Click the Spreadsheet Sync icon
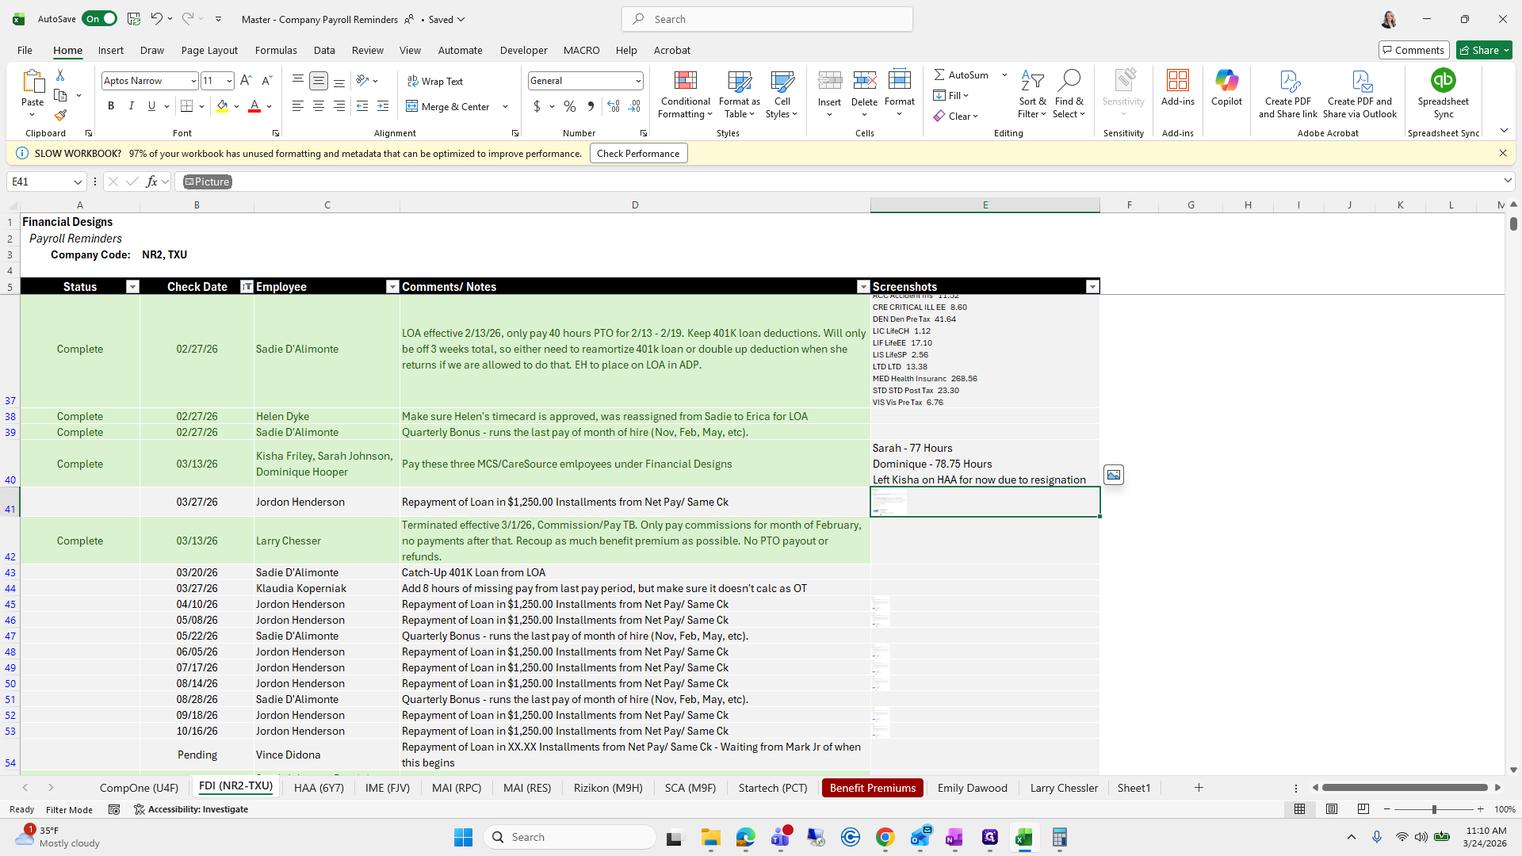The image size is (1522, 856). coord(1443,81)
